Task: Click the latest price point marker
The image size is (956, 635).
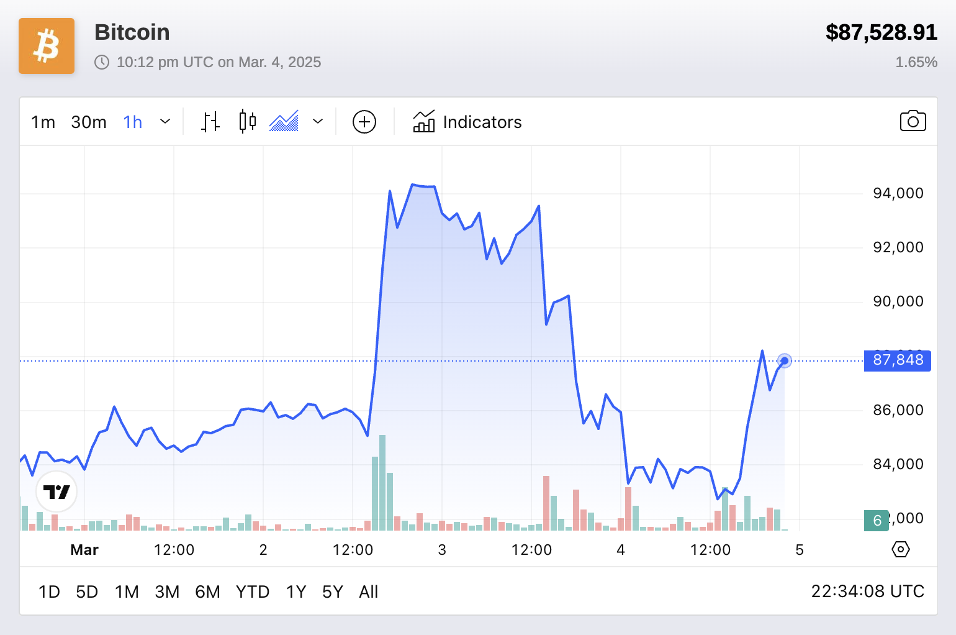Action: click(785, 360)
